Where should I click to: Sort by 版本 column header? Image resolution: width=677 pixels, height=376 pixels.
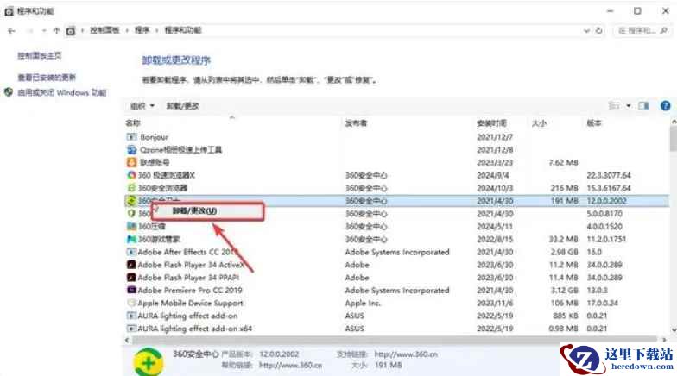(594, 122)
